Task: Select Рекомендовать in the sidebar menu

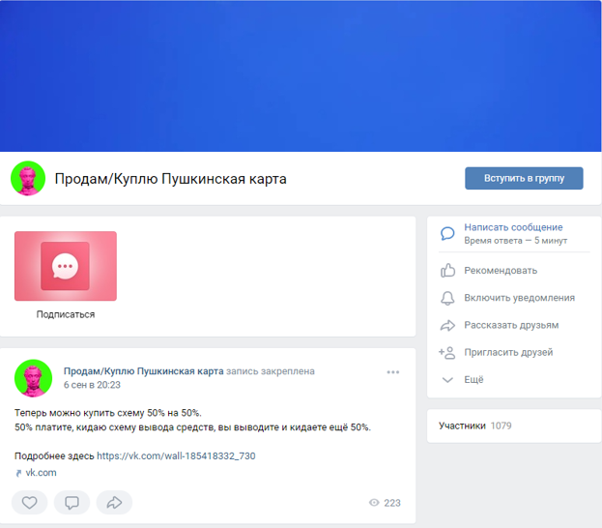Action: point(500,271)
